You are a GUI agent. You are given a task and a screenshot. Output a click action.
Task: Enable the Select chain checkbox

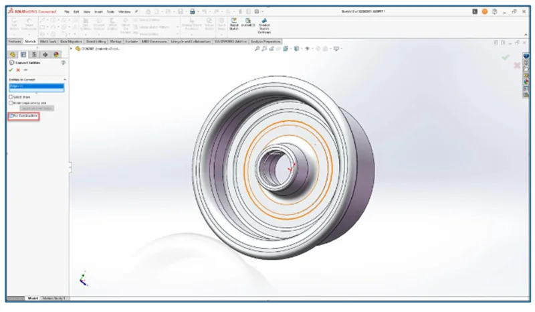point(11,96)
